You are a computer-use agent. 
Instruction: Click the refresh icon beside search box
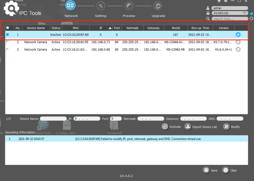[x=252, y=19]
